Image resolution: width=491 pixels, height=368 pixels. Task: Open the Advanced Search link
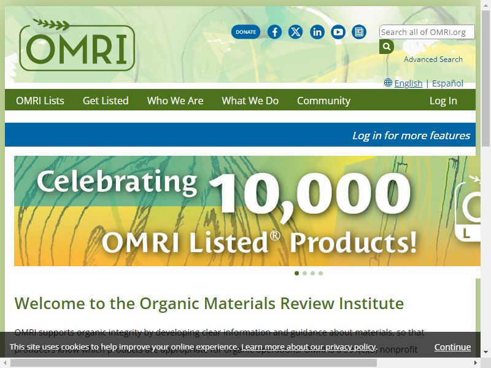click(433, 59)
